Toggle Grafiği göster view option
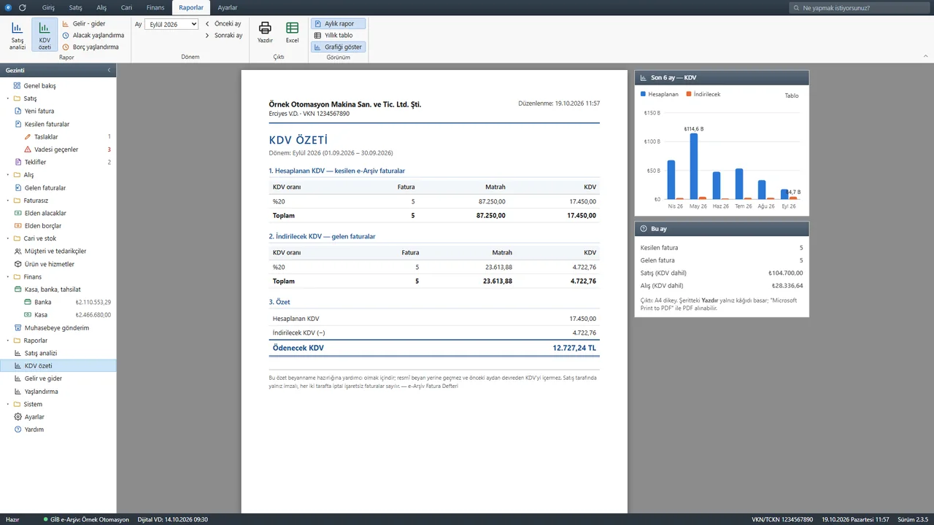 338,47
